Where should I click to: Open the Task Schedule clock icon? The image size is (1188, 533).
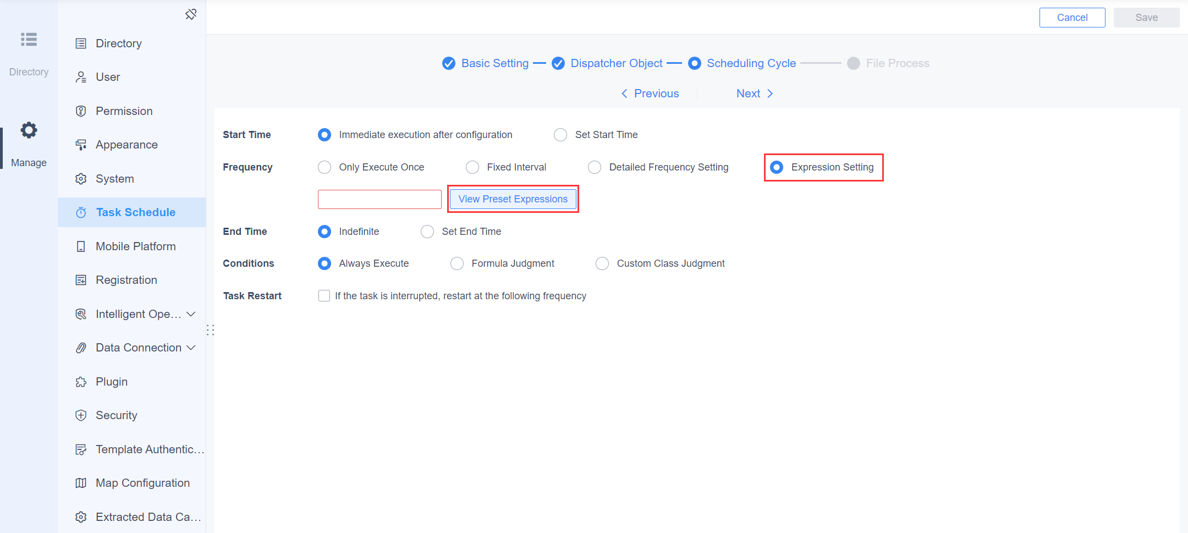tap(81, 212)
